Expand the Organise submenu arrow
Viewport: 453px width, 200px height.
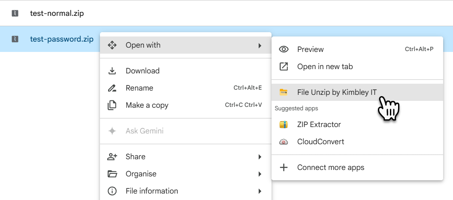click(260, 174)
